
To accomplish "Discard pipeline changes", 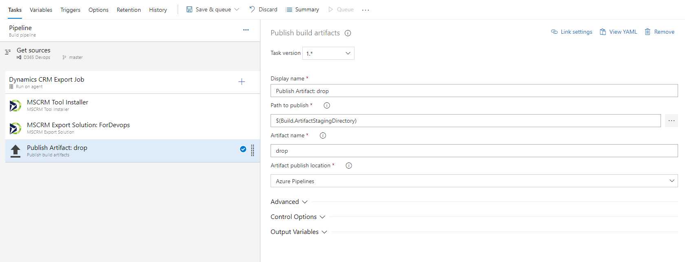I will [263, 9].
